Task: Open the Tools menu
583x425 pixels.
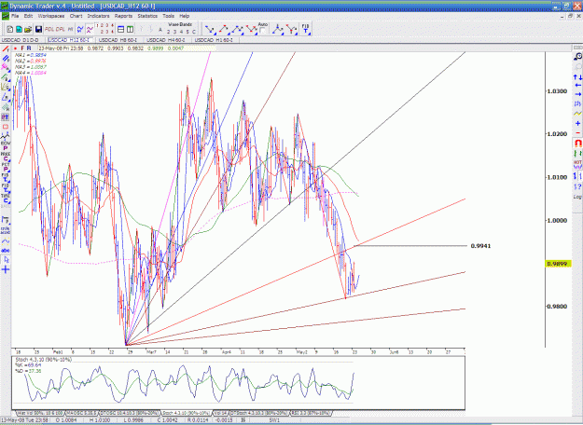Action: [x=168, y=16]
